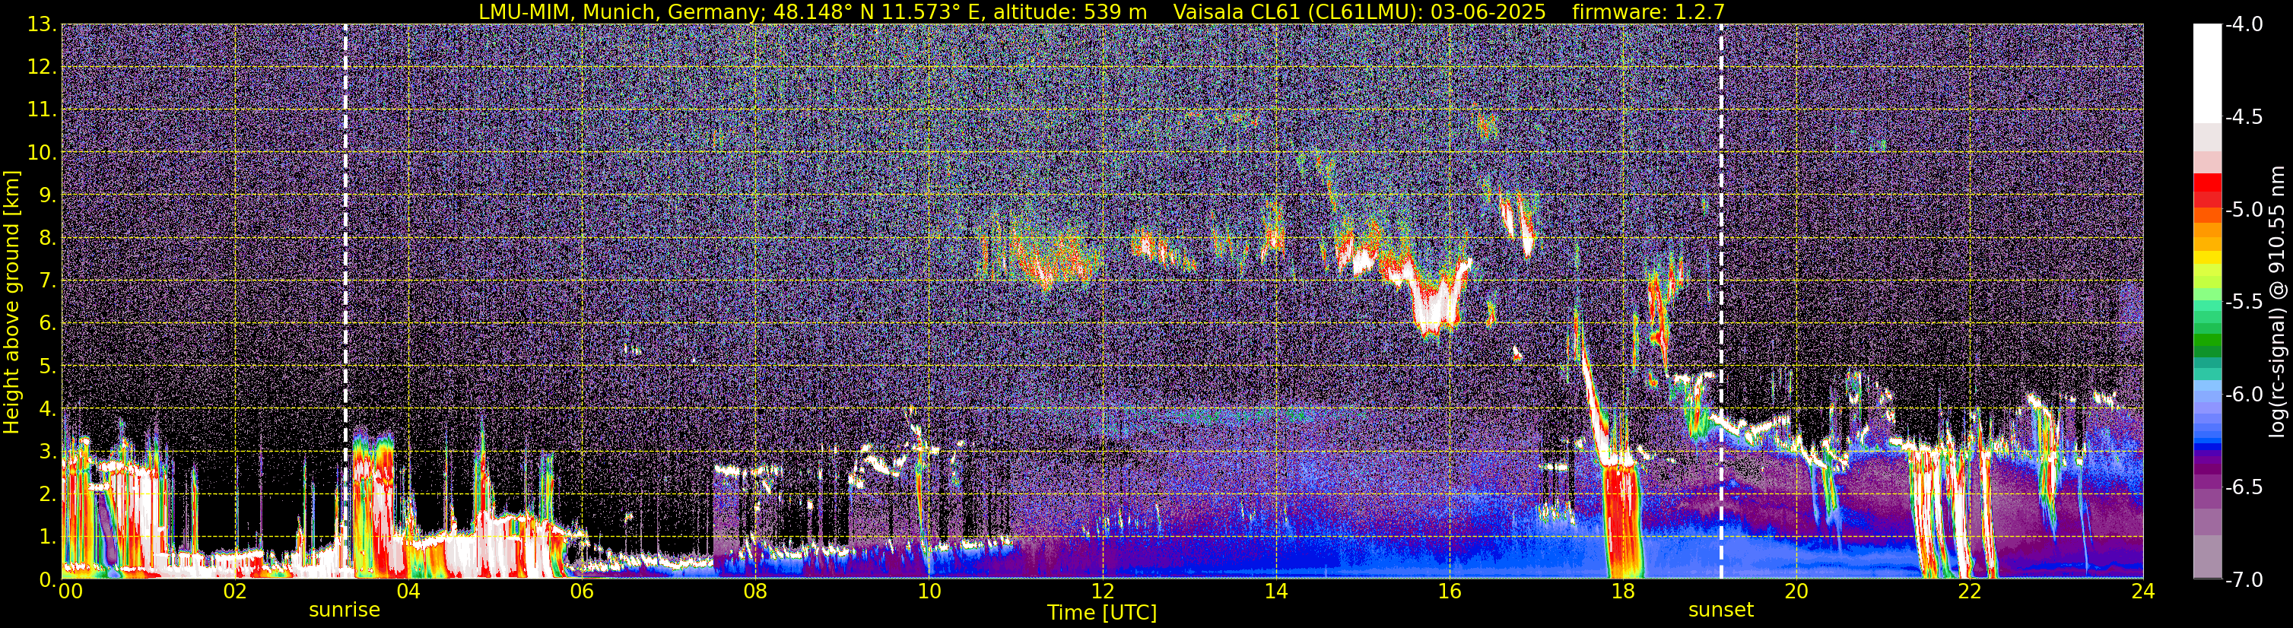The image size is (2293, 628).
Task: Click the '08' time axis tick label
Action: pos(755,592)
